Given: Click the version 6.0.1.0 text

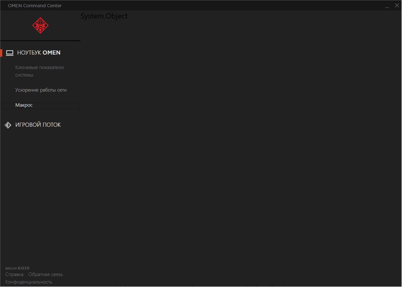Looking at the screenshot, I should (x=17, y=268).
